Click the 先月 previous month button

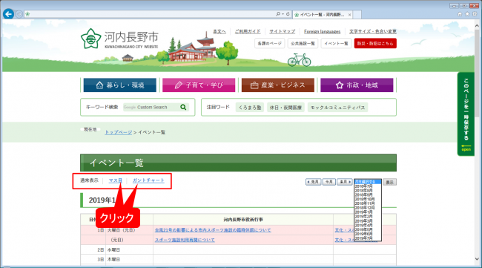coord(313,182)
